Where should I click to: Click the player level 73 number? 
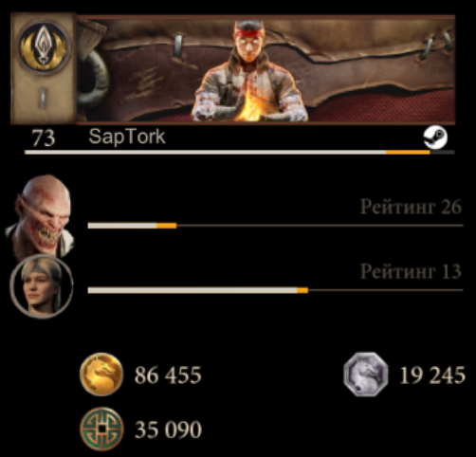coord(44,138)
